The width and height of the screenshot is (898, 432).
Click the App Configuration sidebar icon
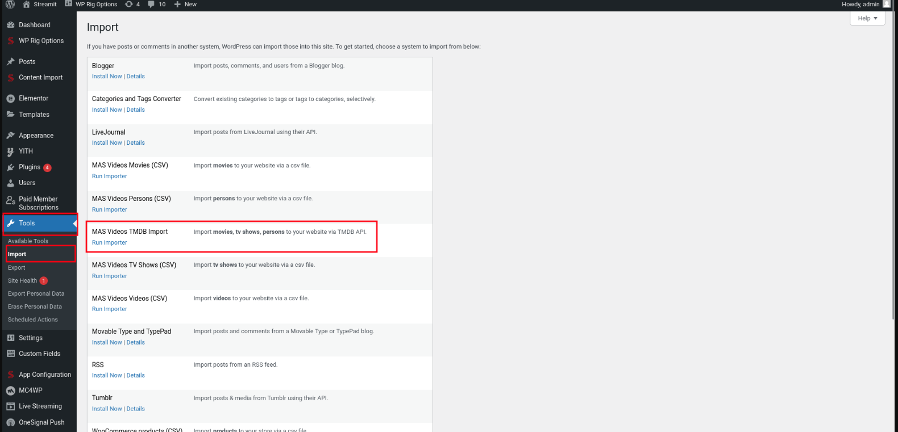[10, 375]
